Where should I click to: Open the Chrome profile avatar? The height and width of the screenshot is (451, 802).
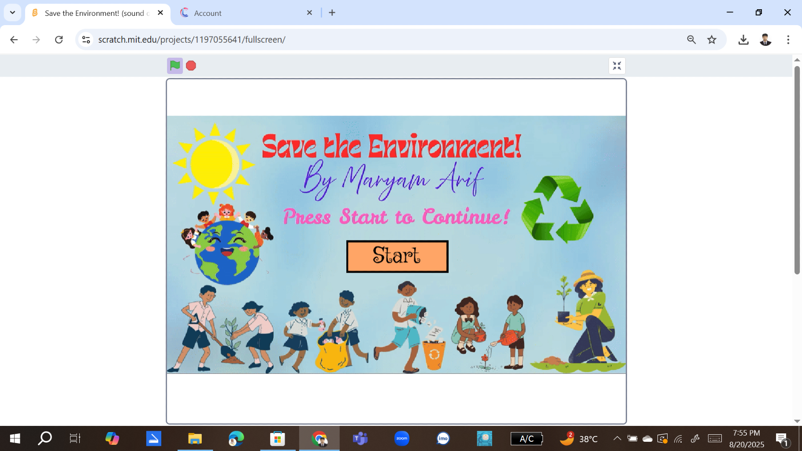coord(765,40)
